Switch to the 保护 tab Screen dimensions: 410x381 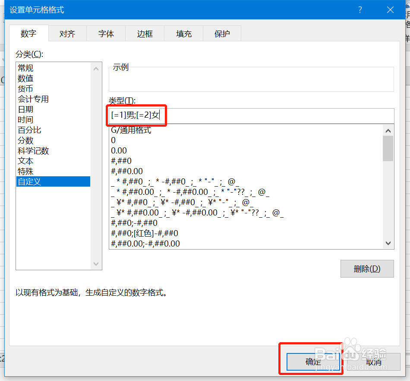(x=222, y=33)
